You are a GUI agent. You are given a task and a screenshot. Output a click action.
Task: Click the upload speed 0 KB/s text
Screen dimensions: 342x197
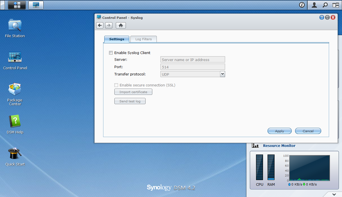click(x=297, y=184)
